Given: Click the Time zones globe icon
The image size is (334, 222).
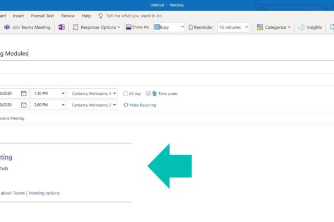Looking at the screenshot, I should tap(154, 93).
